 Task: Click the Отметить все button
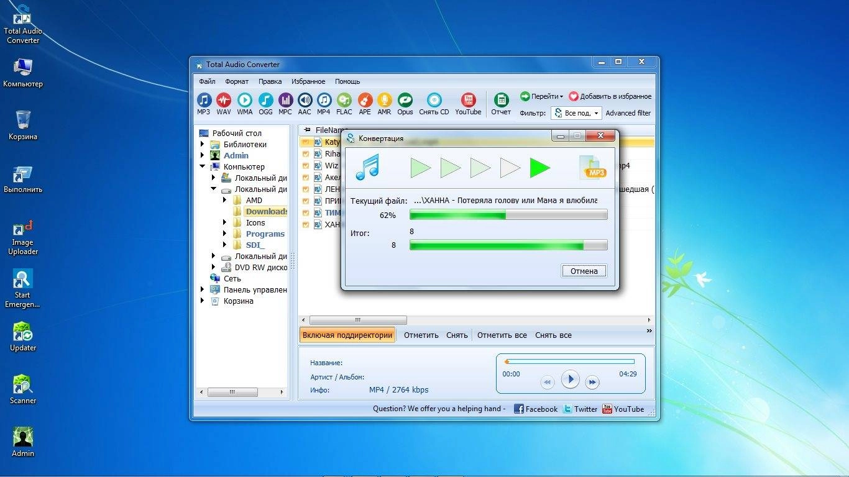502,335
